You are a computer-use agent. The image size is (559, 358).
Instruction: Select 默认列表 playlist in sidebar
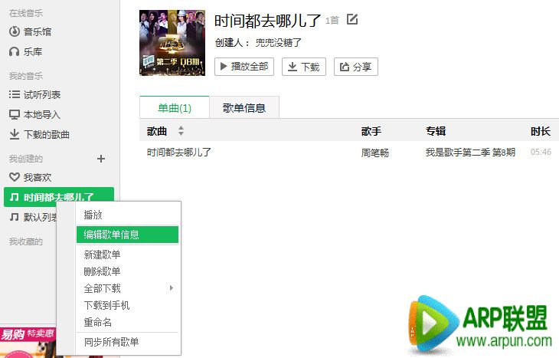(x=33, y=217)
